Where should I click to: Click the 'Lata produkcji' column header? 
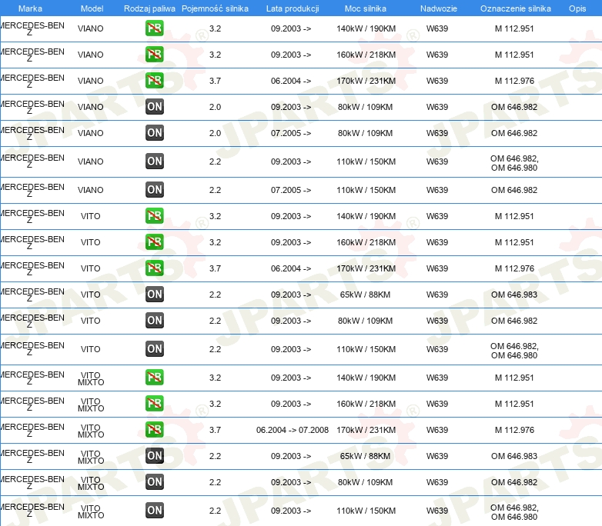click(293, 8)
